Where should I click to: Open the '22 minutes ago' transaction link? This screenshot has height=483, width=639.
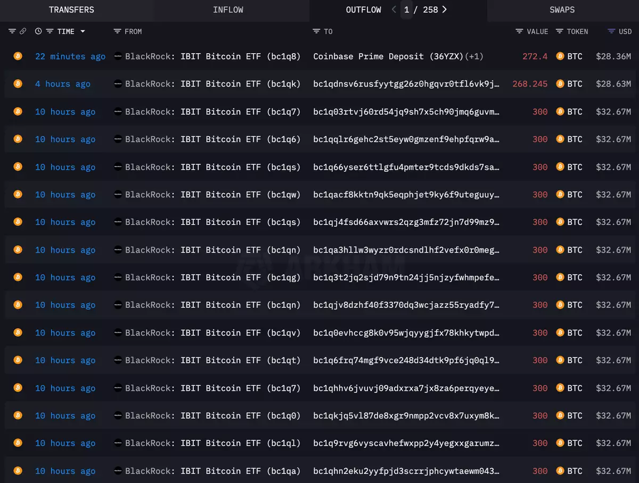point(70,56)
